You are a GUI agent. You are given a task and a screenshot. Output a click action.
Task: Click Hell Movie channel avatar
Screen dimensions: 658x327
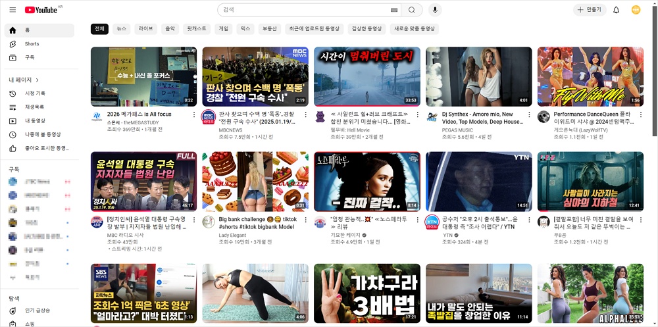(320, 116)
